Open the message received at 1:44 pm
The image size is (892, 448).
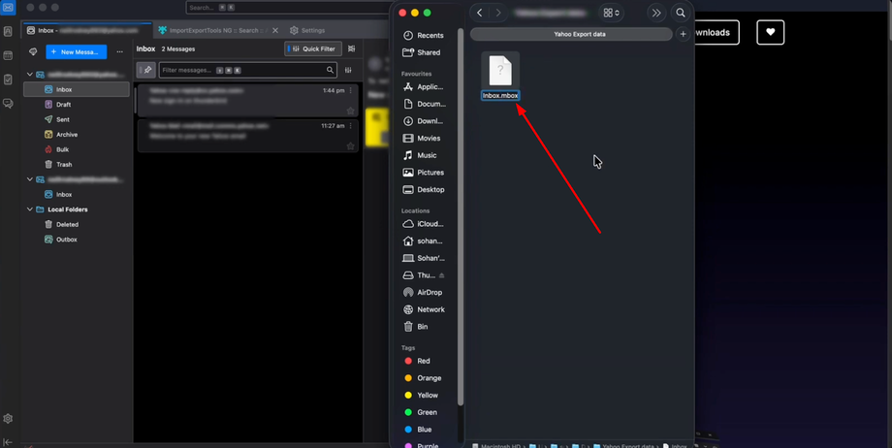click(247, 100)
